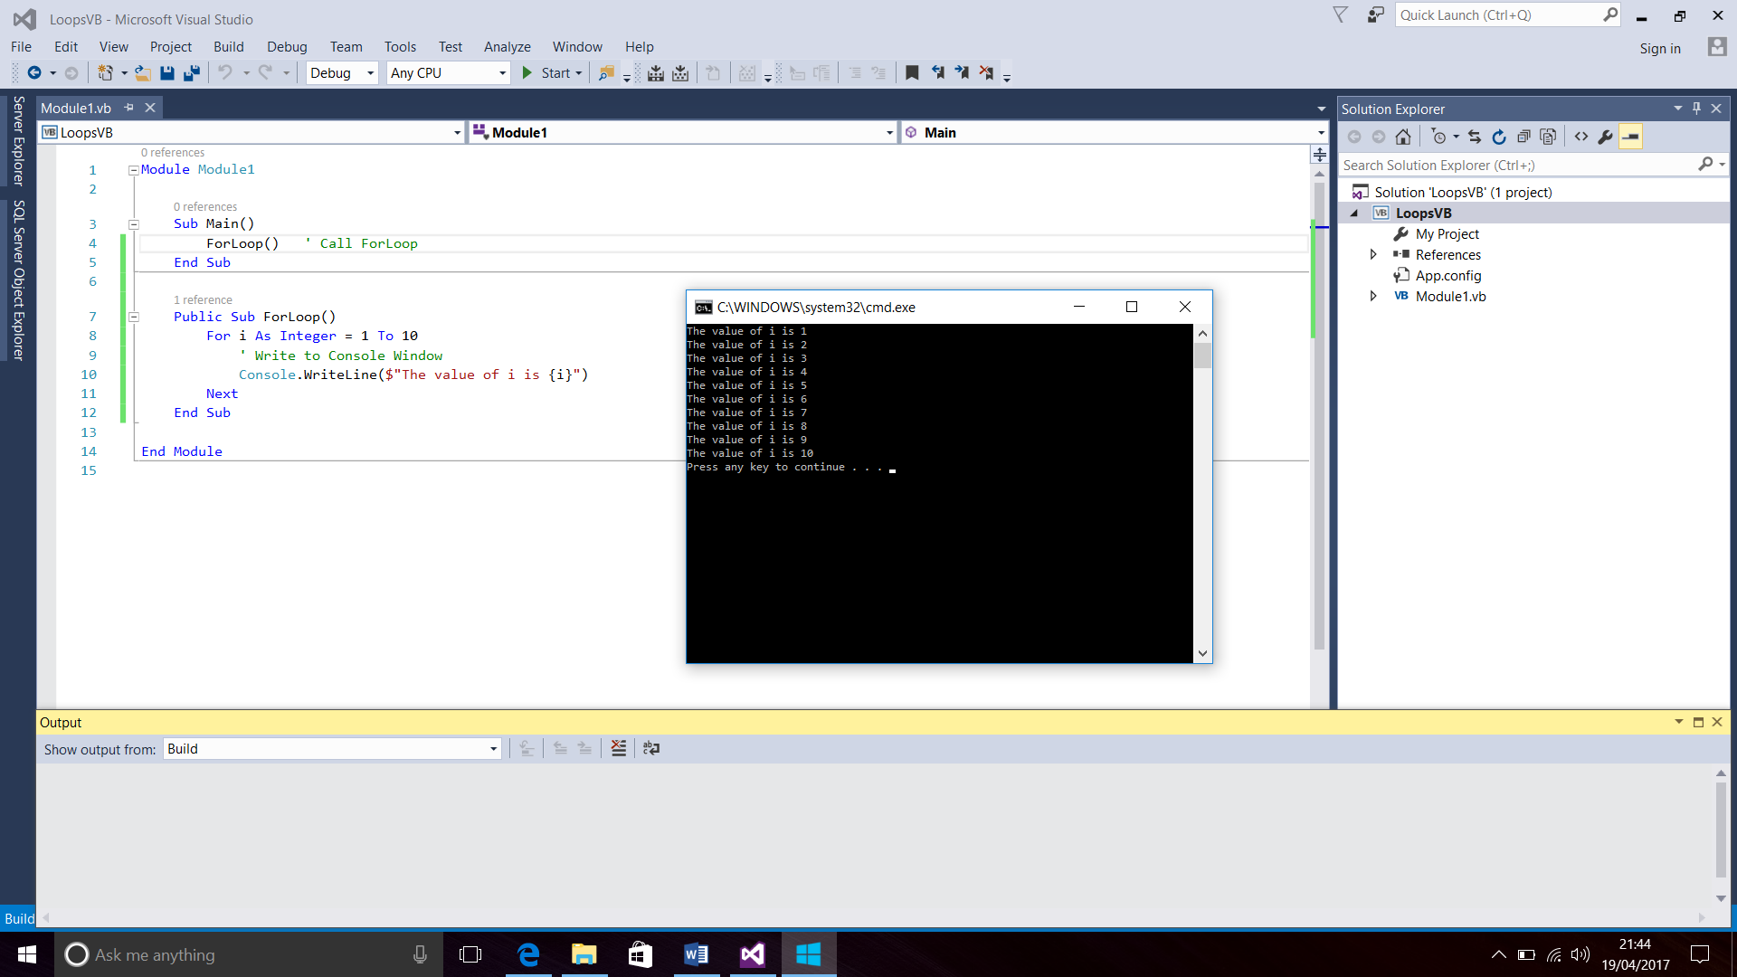Click the bookmark toggle icon in toolbar
Image resolution: width=1737 pixels, height=977 pixels.
(913, 73)
